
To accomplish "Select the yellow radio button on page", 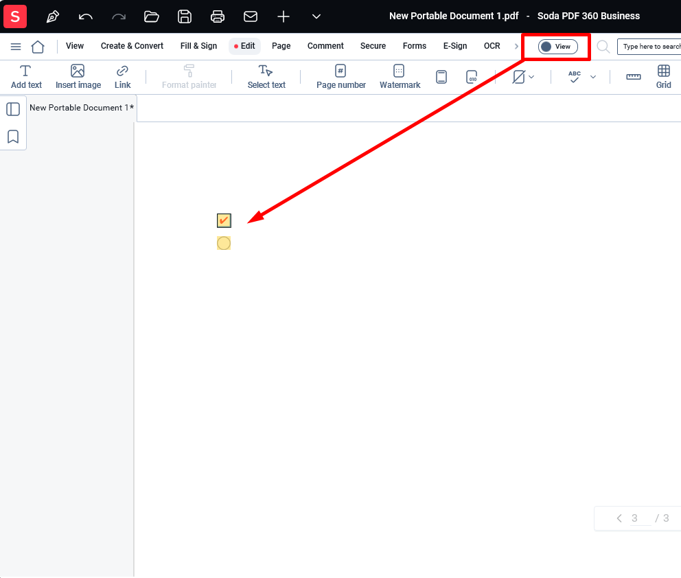I will click(x=224, y=243).
